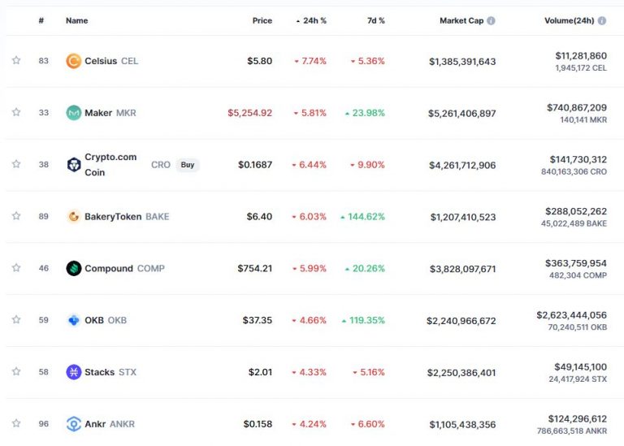
Task: Click the Maker MKR logo icon
Action: tap(73, 113)
